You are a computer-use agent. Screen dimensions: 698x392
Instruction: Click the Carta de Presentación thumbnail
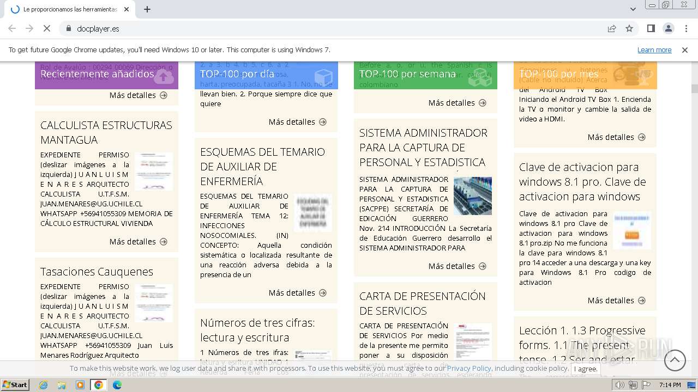click(x=473, y=341)
